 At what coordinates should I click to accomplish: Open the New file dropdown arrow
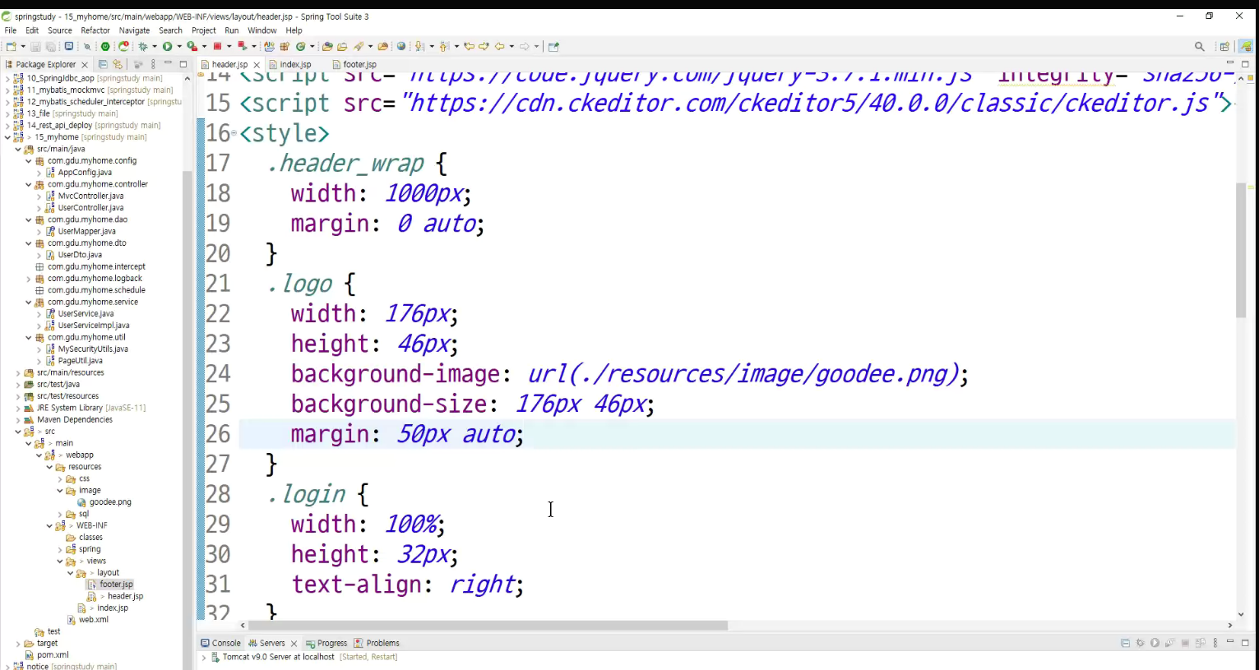(x=21, y=47)
